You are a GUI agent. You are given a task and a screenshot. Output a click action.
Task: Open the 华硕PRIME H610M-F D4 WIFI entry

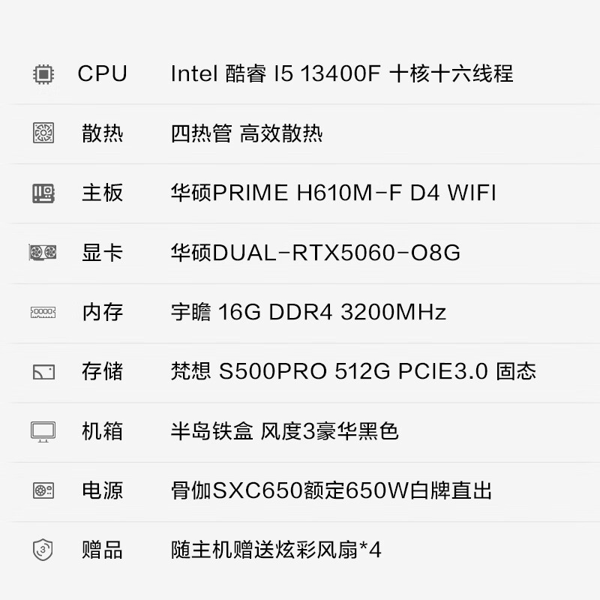click(333, 193)
